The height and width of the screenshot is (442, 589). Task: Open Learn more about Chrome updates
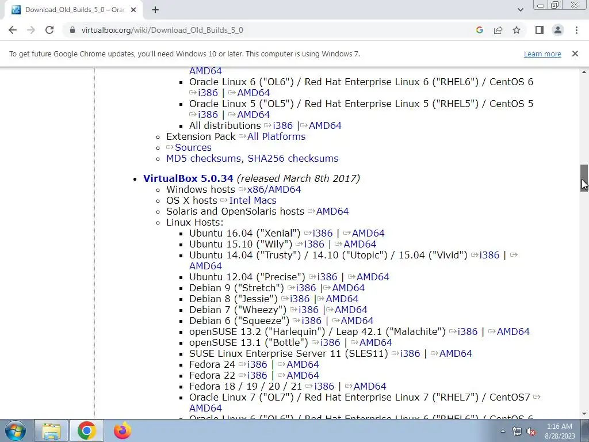click(542, 54)
